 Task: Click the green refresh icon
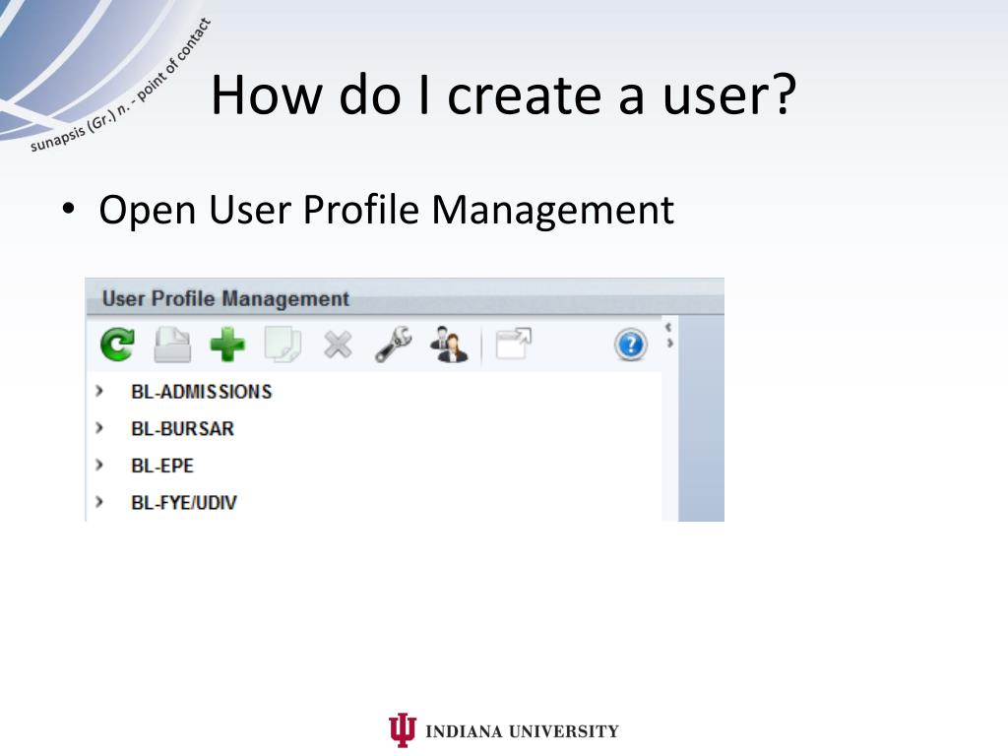118,345
